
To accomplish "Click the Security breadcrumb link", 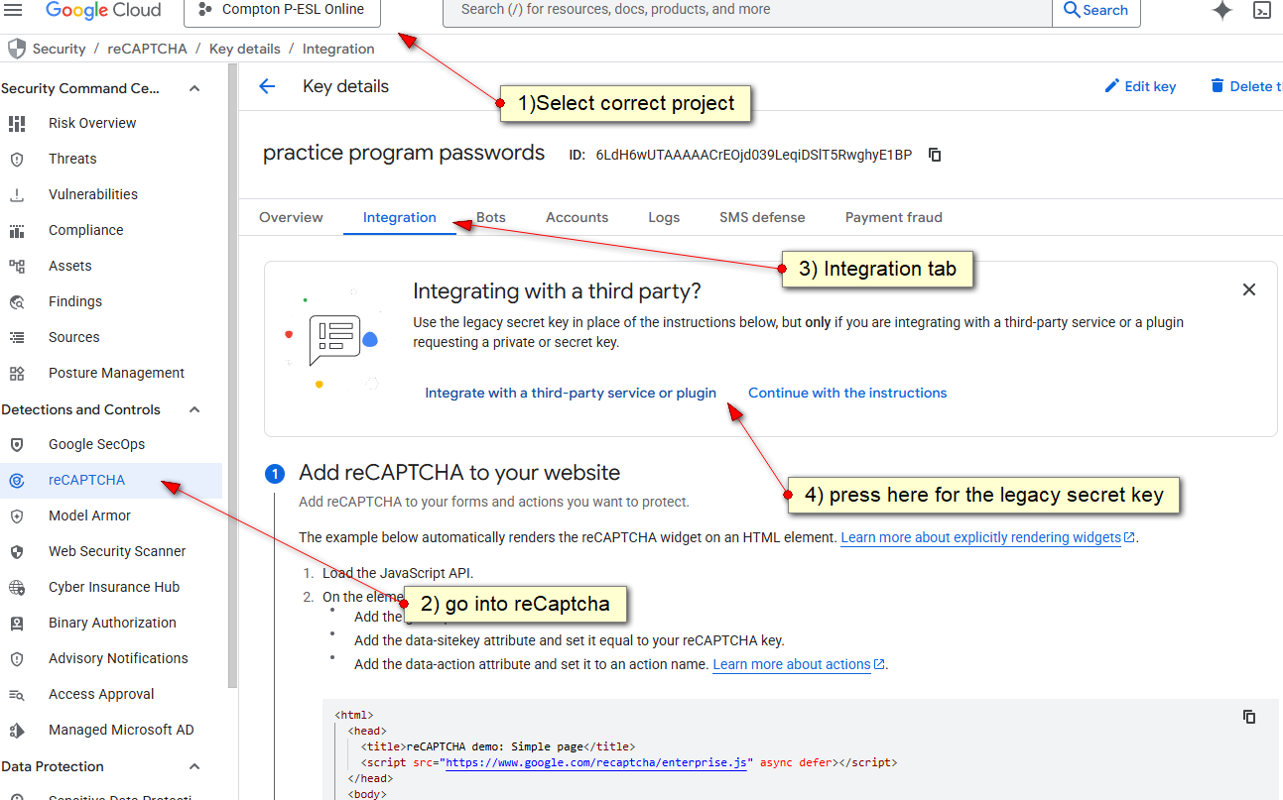I will pos(60,49).
